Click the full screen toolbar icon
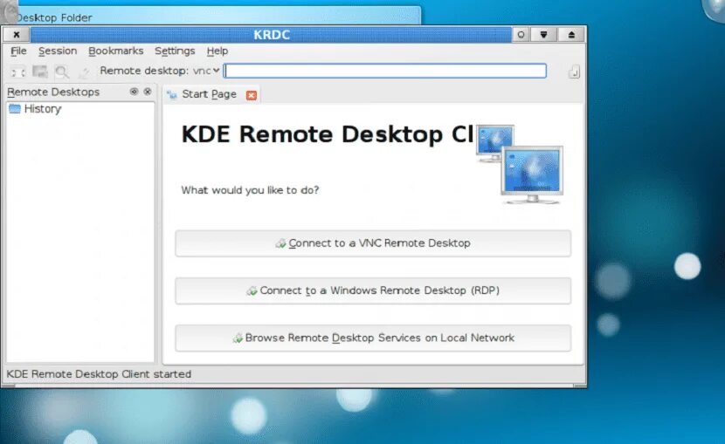Screen dimensions: 725x444 click(18, 72)
